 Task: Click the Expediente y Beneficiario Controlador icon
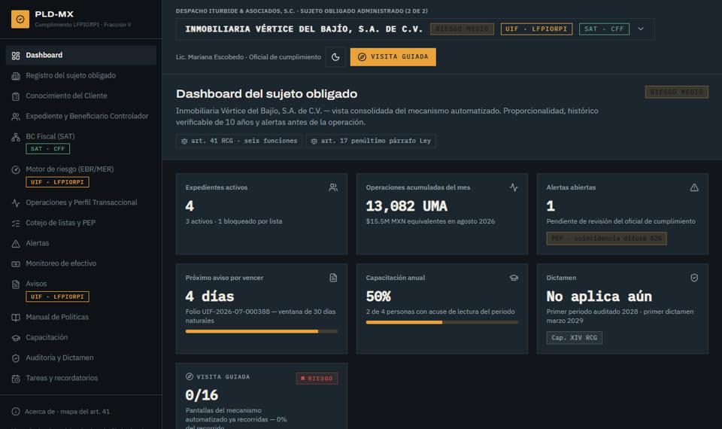(x=16, y=117)
